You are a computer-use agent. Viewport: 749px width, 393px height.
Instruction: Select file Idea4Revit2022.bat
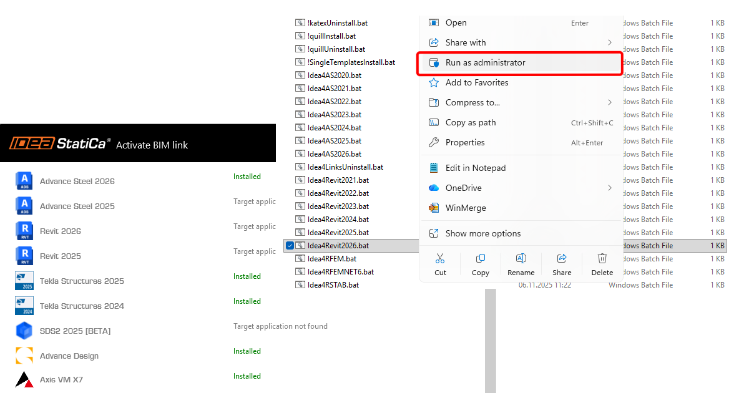coord(338,193)
